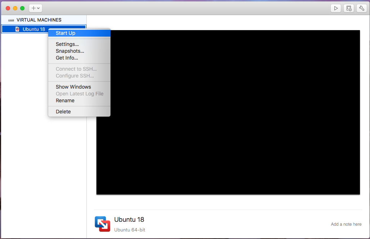Viewport: 370px width, 239px height.
Task: Click the Ubuntu 64-bit subtitle text
Action: coord(130,230)
